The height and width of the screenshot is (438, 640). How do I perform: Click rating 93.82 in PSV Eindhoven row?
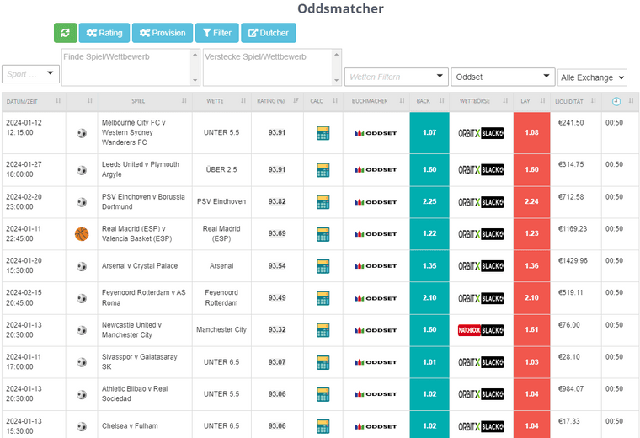pos(277,201)
